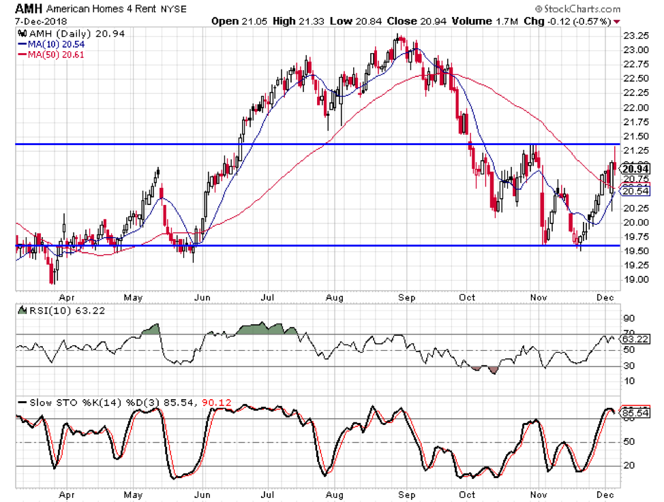Click the Open 21.05 value
Image resolution: width=664 pixels, height=502 pixels.
pyautogui.click(x=239, y=21)
